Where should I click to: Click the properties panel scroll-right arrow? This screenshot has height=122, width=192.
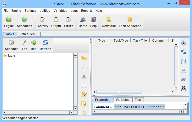182,112
